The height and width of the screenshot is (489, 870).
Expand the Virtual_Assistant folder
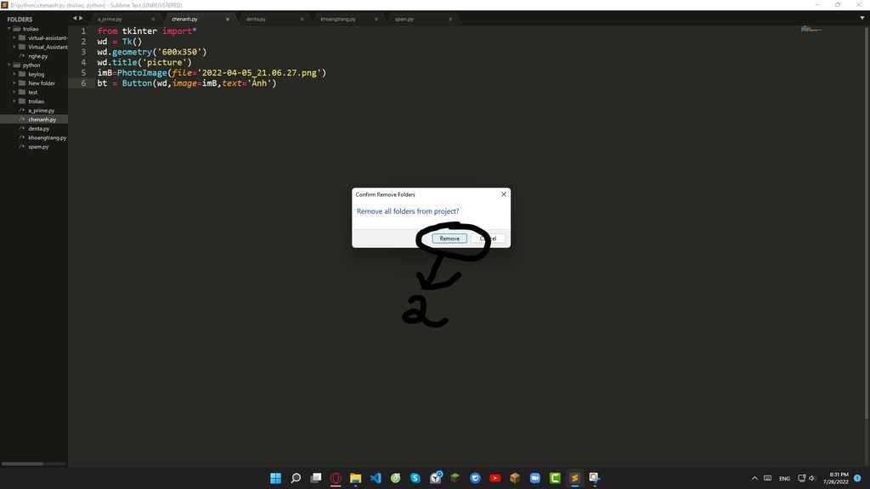pos(14,48)
